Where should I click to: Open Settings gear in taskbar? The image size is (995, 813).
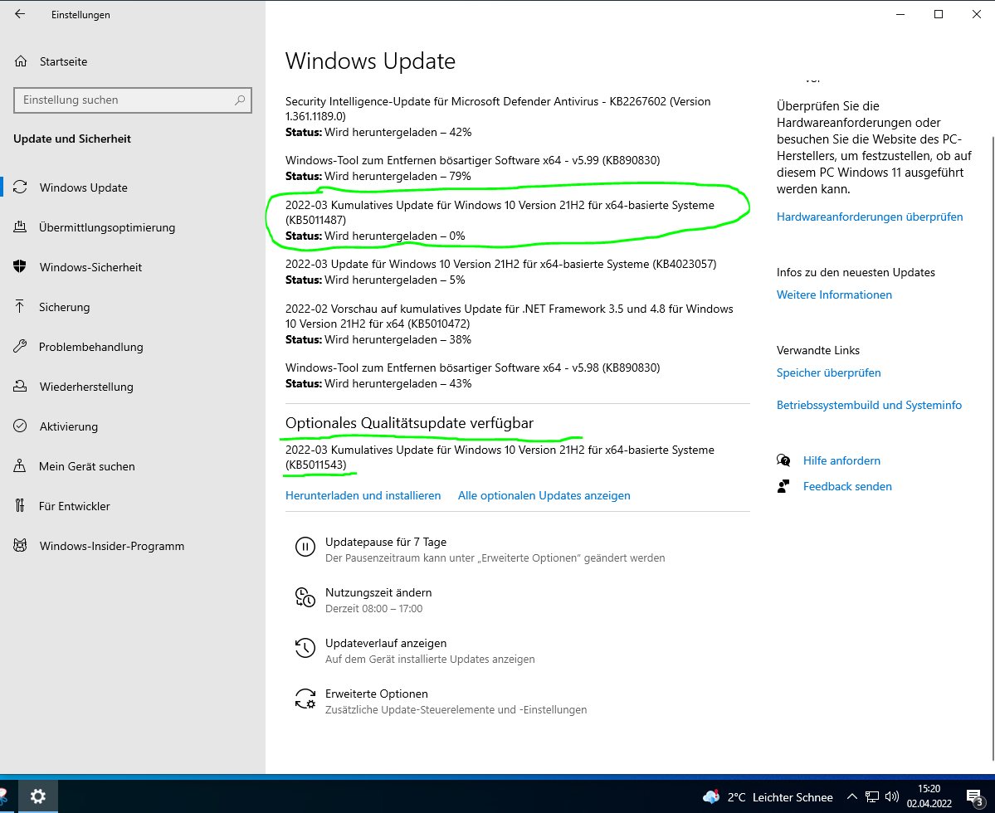[x=37, y=796]
